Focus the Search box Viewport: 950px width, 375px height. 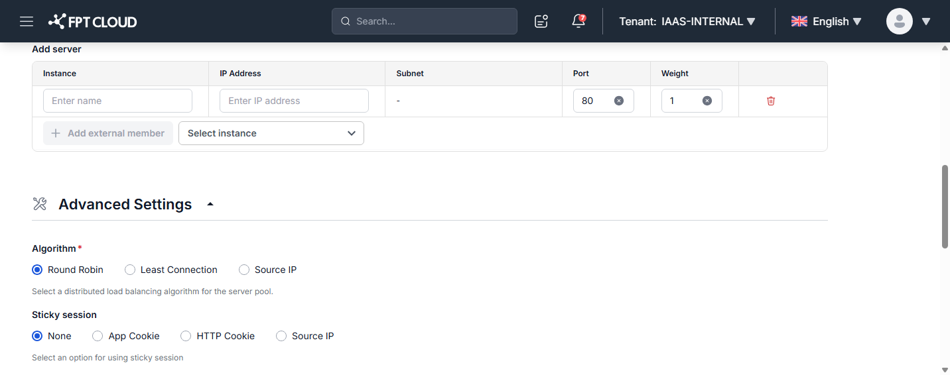point(425,21)
